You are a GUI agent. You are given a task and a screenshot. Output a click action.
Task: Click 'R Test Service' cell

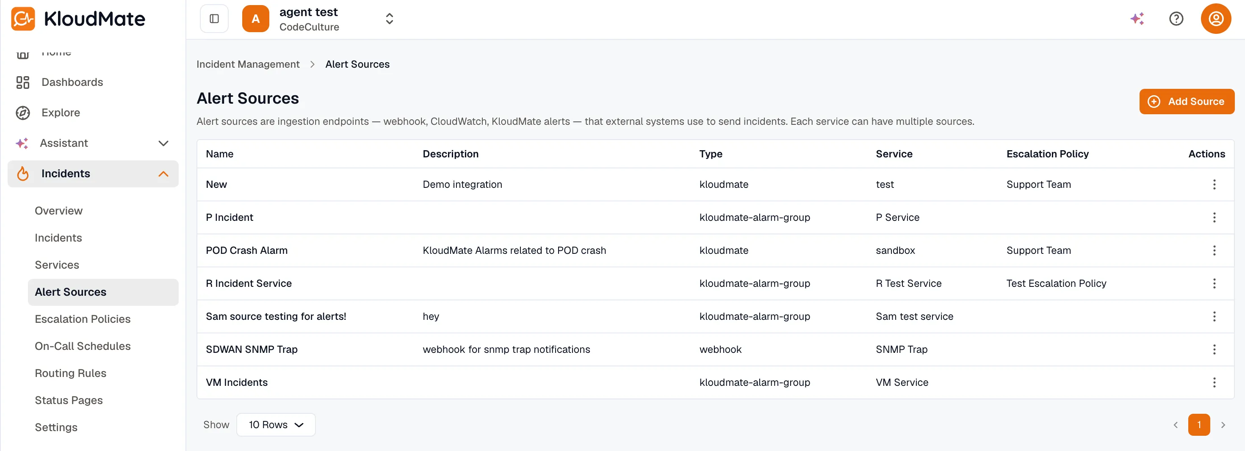[908, 283]
